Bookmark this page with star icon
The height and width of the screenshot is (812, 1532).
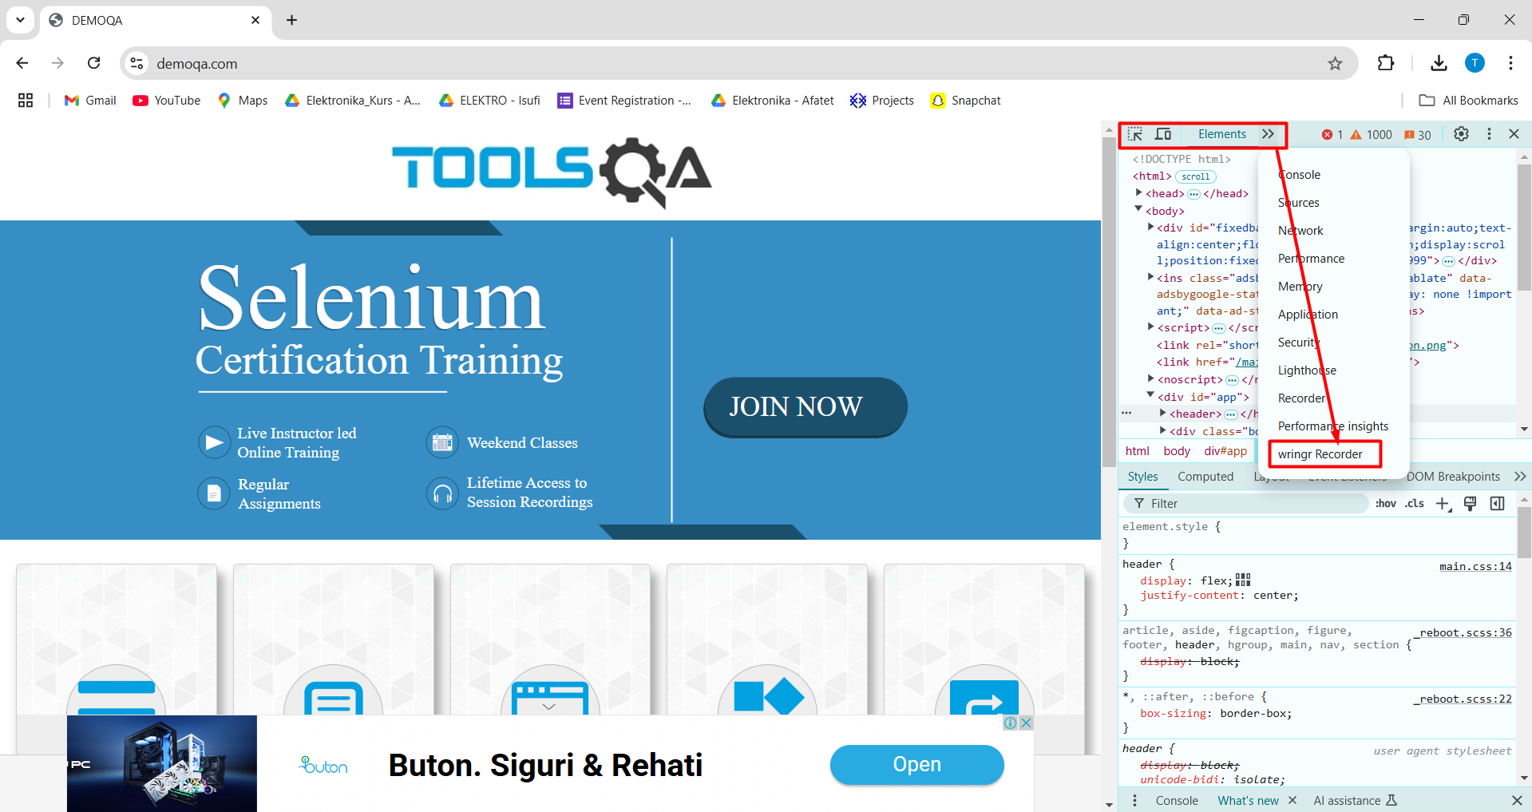(1335, 63)
